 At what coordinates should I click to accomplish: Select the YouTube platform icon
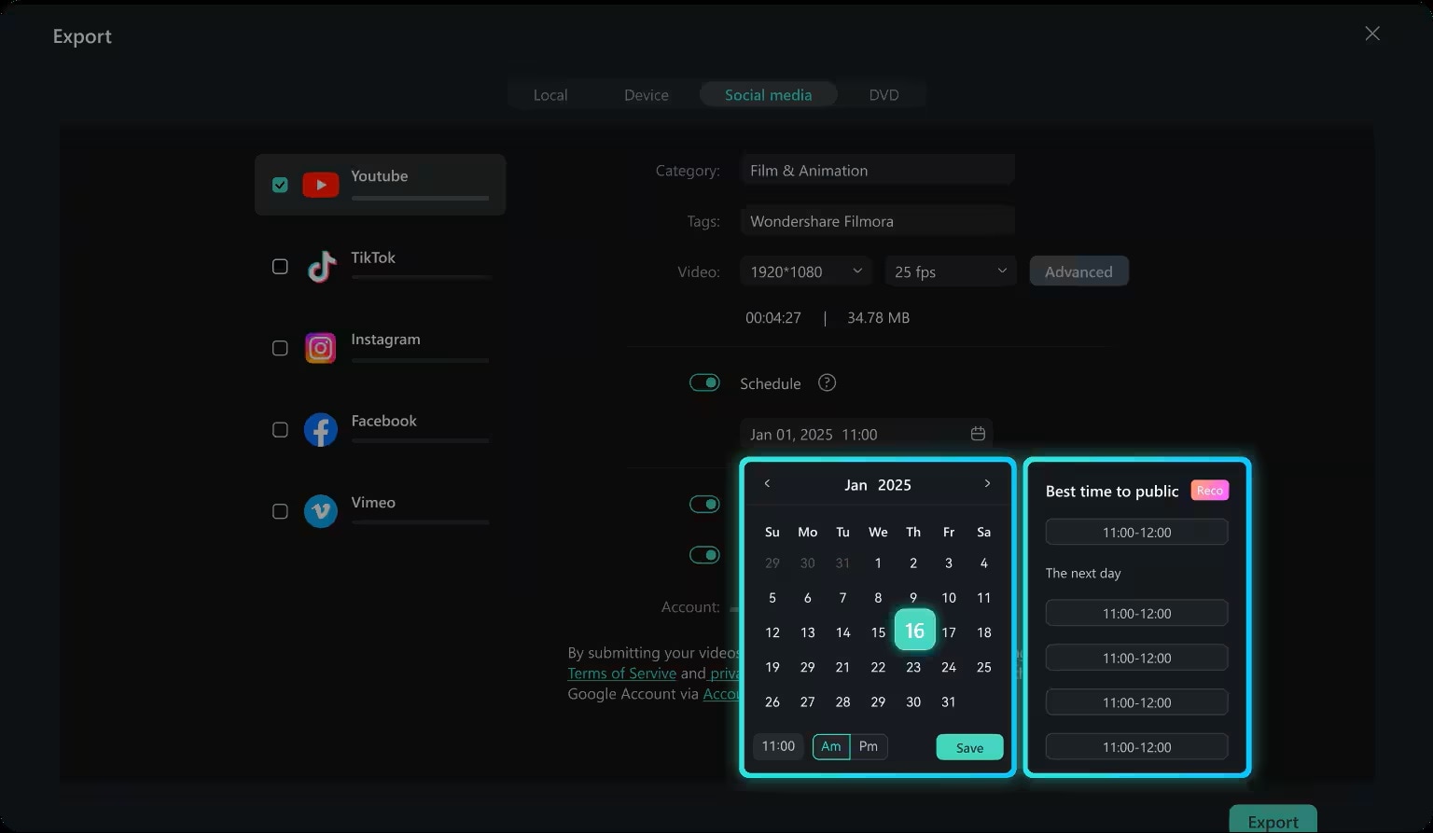coord(320,184)
